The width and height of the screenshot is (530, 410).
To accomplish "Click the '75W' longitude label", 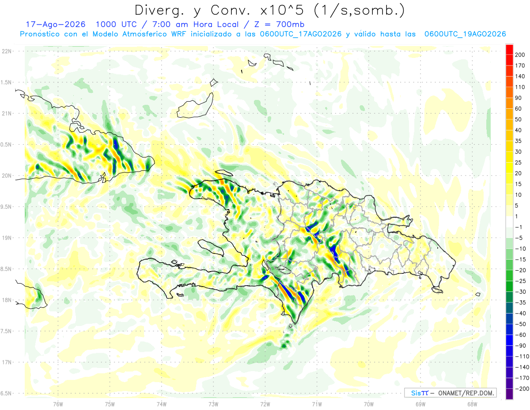I will click(x=110, y=404).
